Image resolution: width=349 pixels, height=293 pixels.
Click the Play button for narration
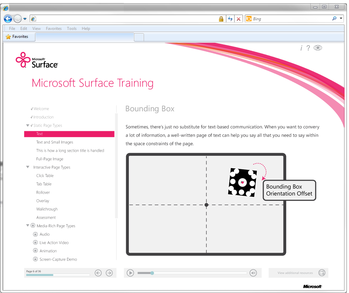[130, 273]
